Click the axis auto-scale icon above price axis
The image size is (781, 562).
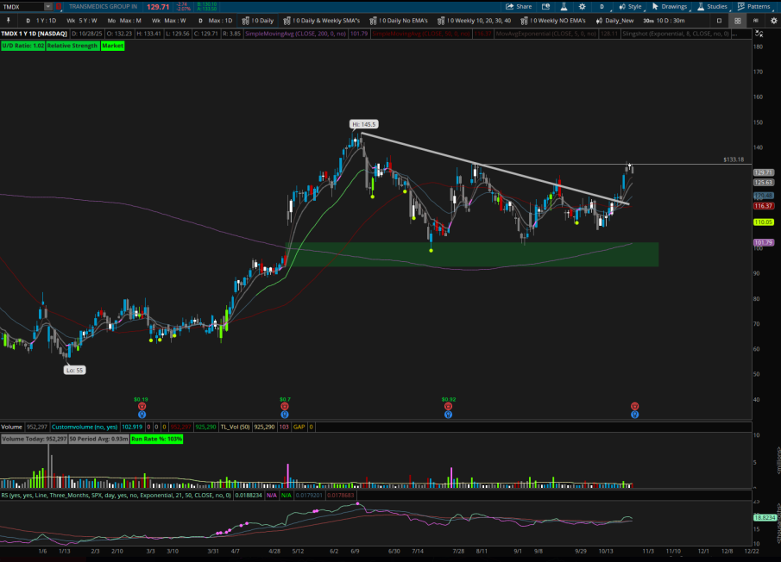[759, 34]
